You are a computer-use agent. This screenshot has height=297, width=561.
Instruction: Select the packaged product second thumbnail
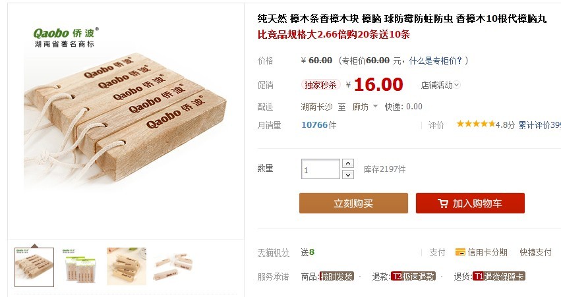[x=80, y=267]
